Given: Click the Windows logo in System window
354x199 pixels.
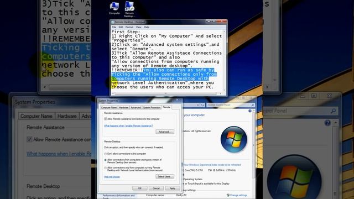Looking at the screenshot, I should pyautogui.click(x=233, y=139).
